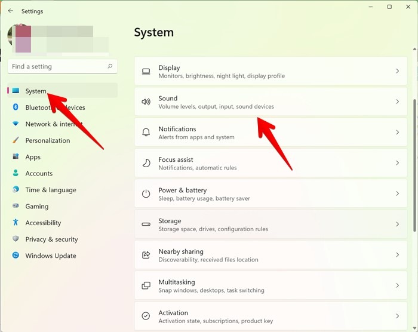
Task: Click 'Notifications, automatic rules' text
Action: pos(198,168)
